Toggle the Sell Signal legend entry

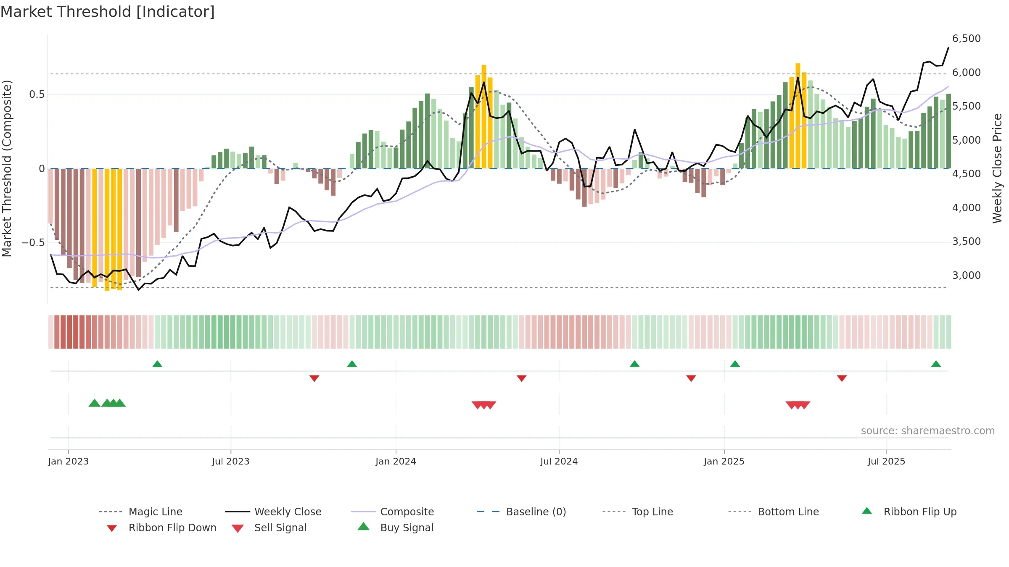coord(269,528)
